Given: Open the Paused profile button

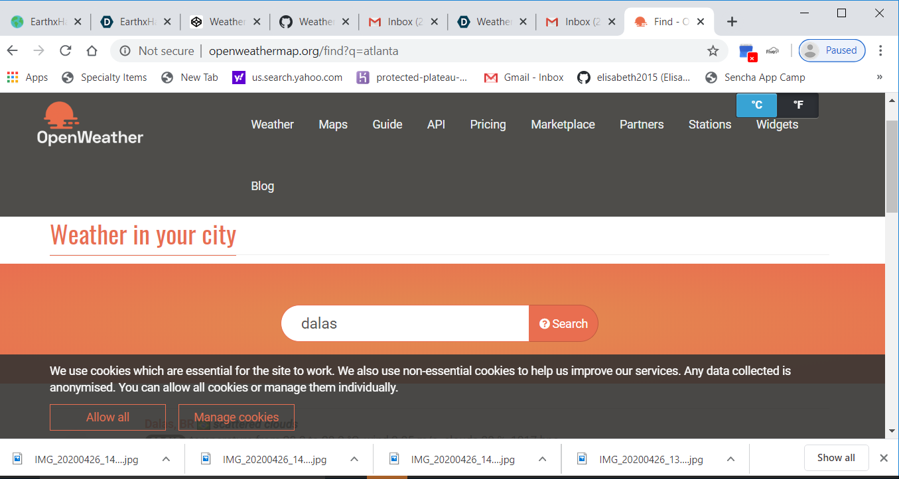Looking at the screenshot, I should point(832,50).
